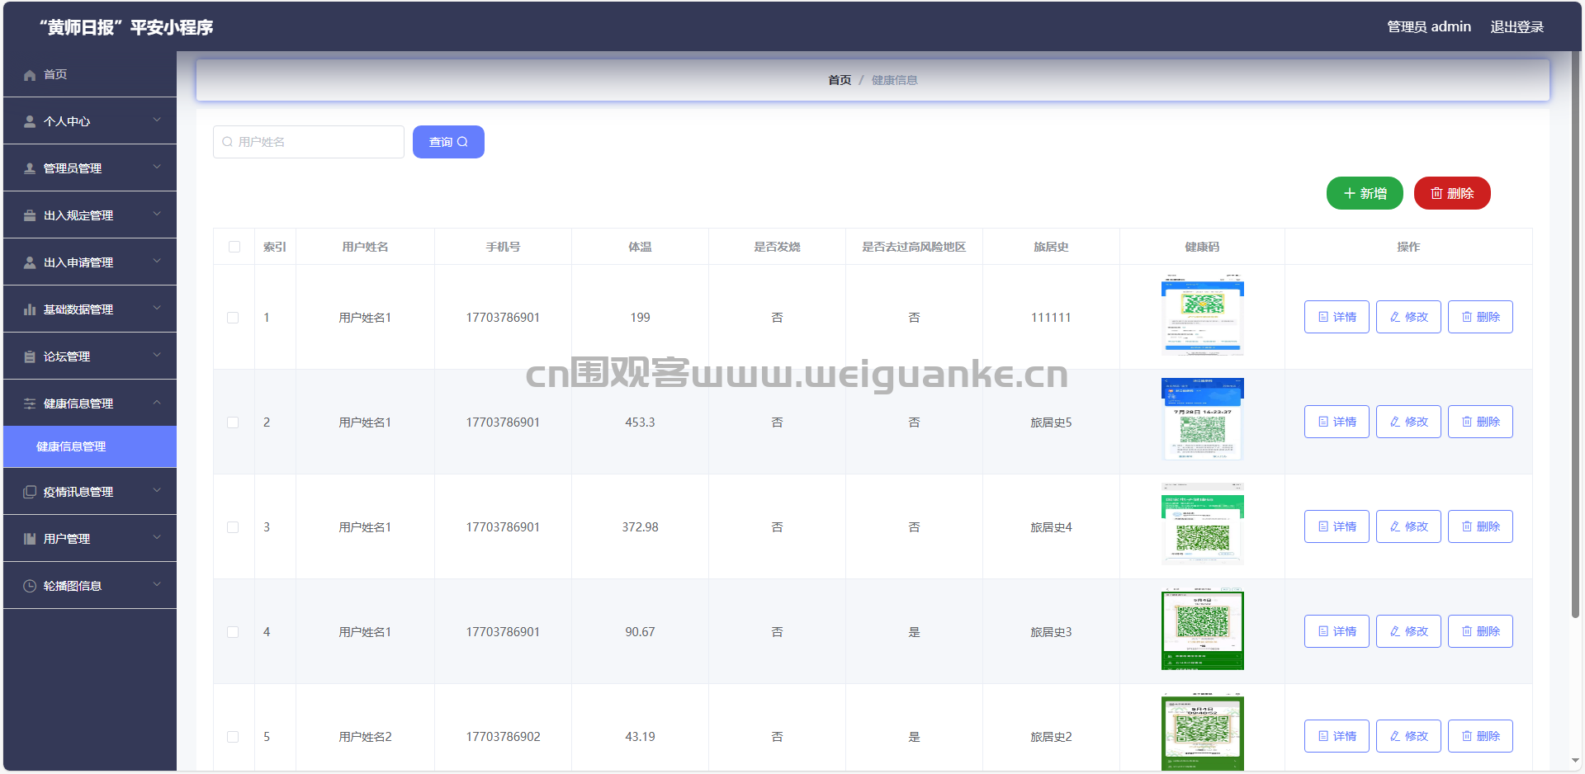Click the sliders icon beside 健康信息管理 parent menu
This screenshot has width=1585, height=774.
[30, 404]
